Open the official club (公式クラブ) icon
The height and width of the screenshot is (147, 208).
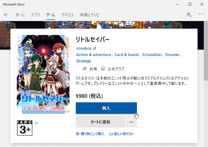pyautogui.click(x=103, y=68)
